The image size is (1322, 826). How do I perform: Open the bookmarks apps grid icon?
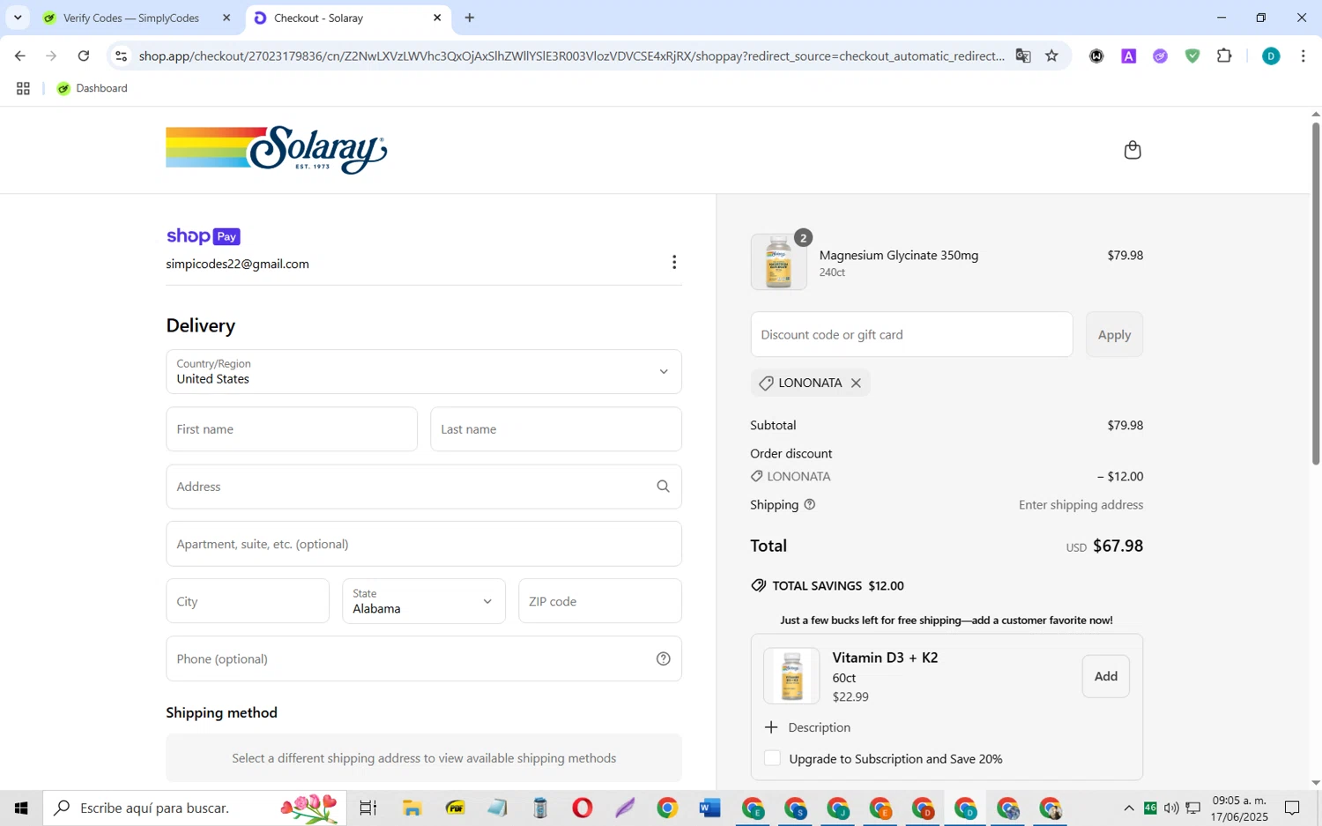click(x=23, y=88)
